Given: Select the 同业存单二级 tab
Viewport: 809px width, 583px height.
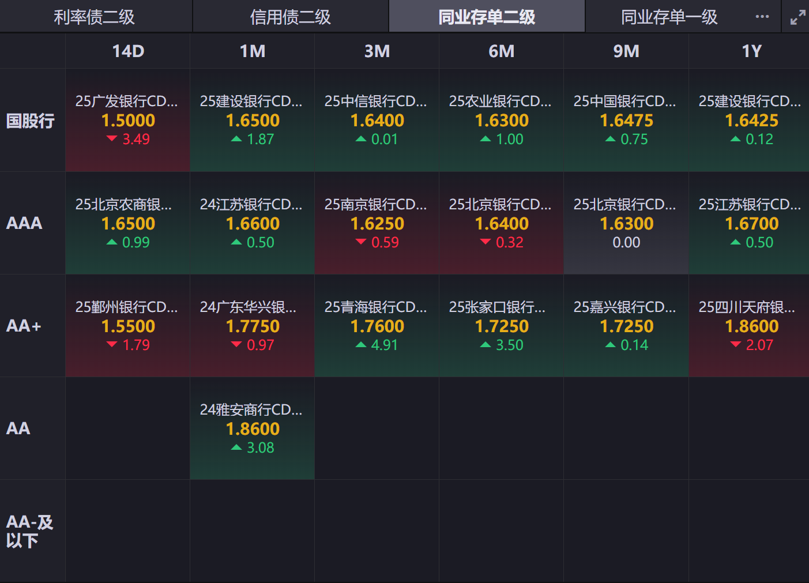Looking at the screenshot, I should [x=487, y=17].
